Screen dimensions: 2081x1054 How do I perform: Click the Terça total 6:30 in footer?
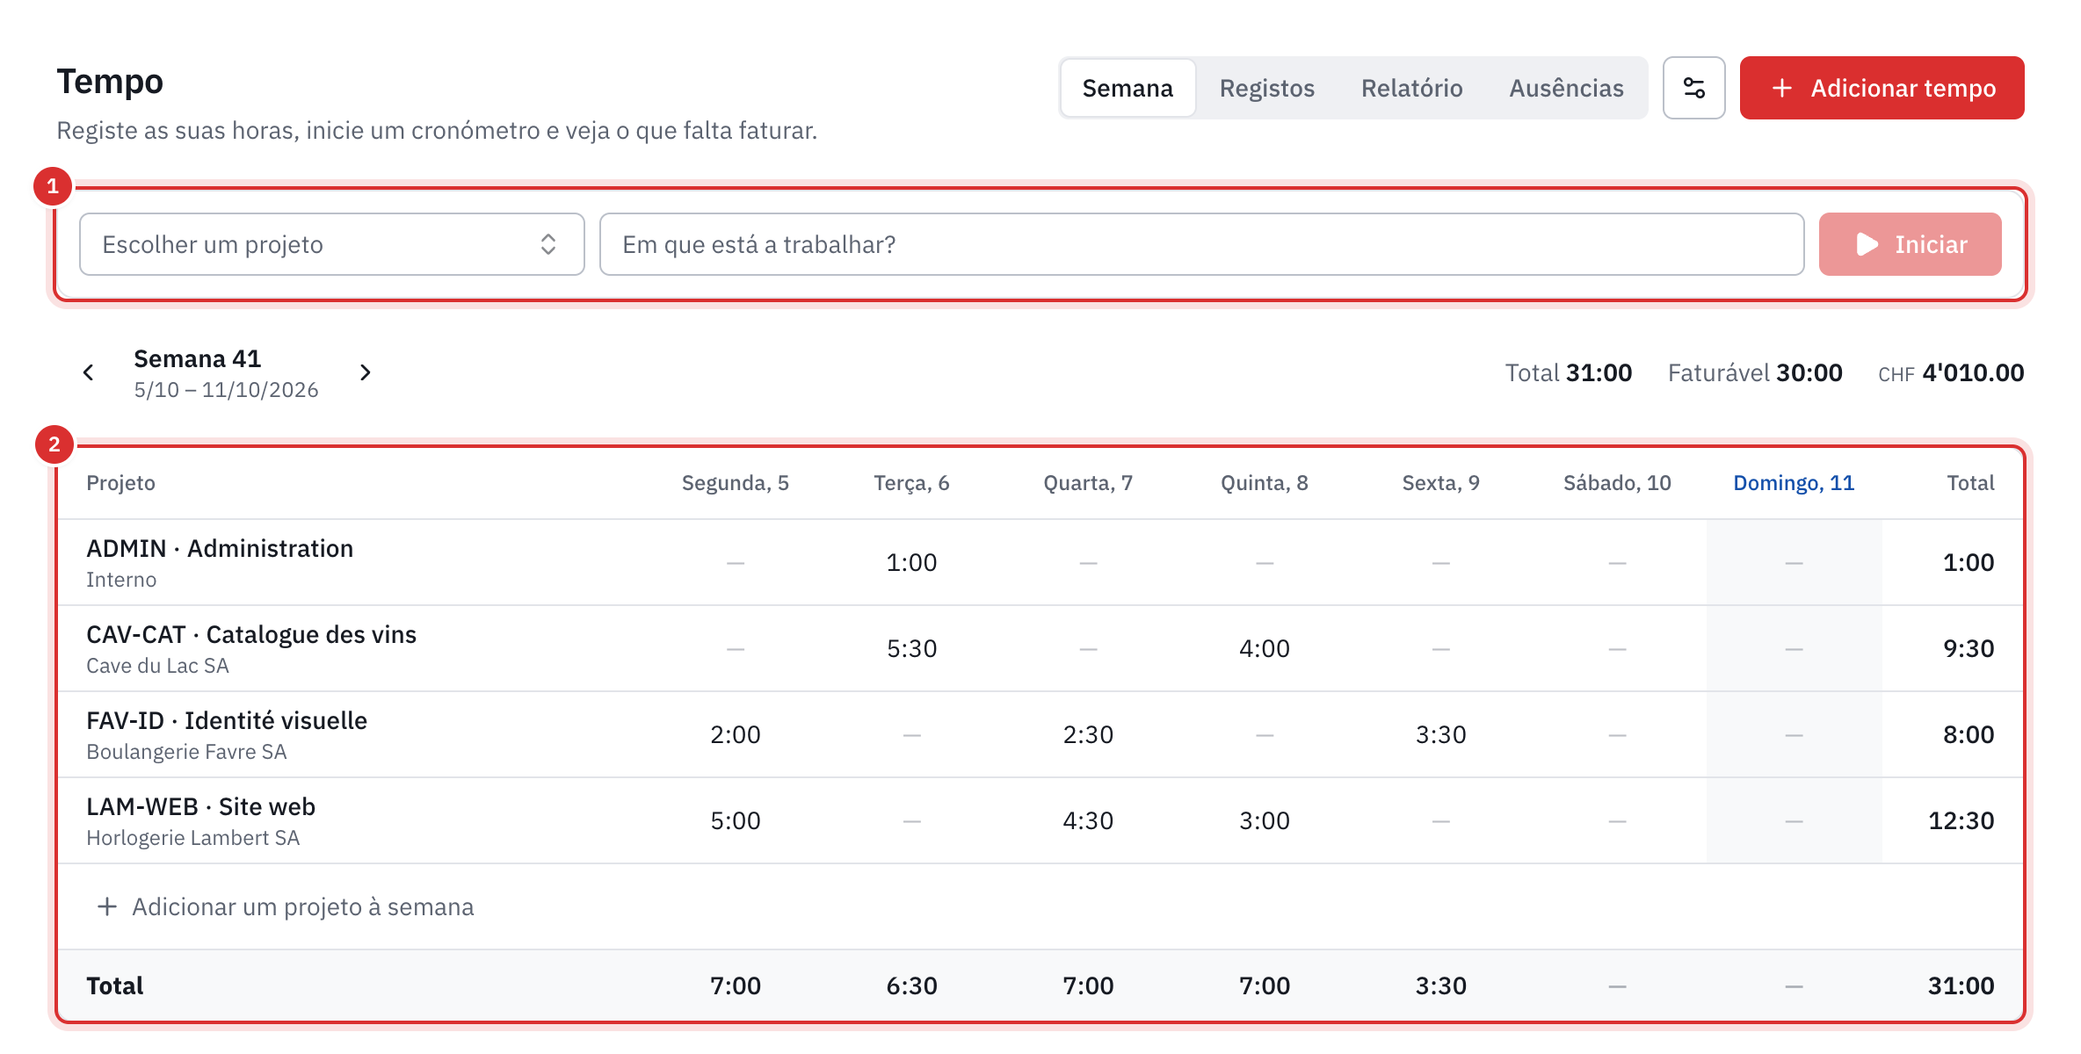tap(911, 985)
